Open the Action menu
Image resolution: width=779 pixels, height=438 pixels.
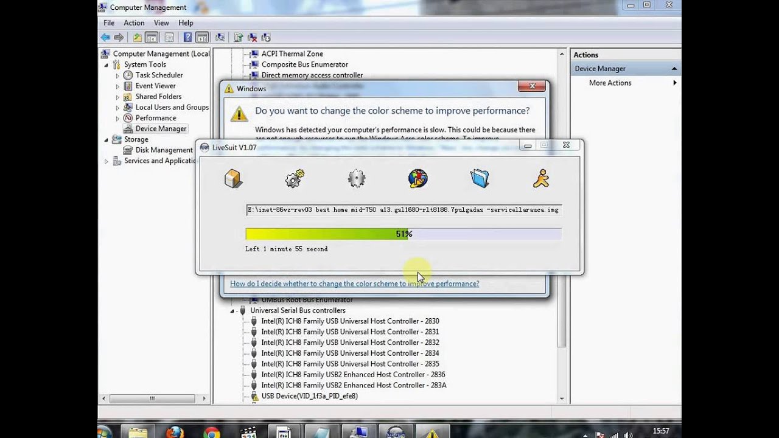click(134, 23)
